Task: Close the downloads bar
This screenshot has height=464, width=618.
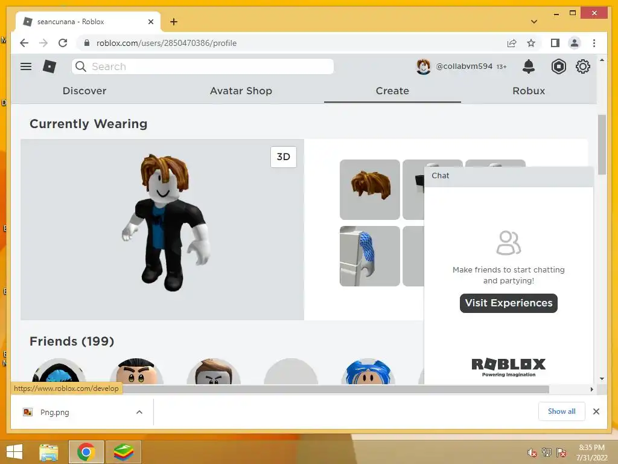Action: coord(596,411)
